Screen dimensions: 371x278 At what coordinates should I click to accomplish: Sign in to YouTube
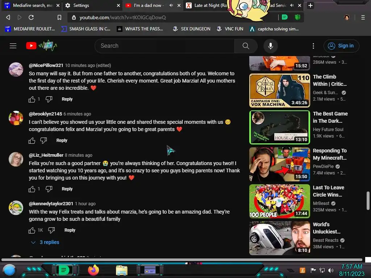(341, 46)
